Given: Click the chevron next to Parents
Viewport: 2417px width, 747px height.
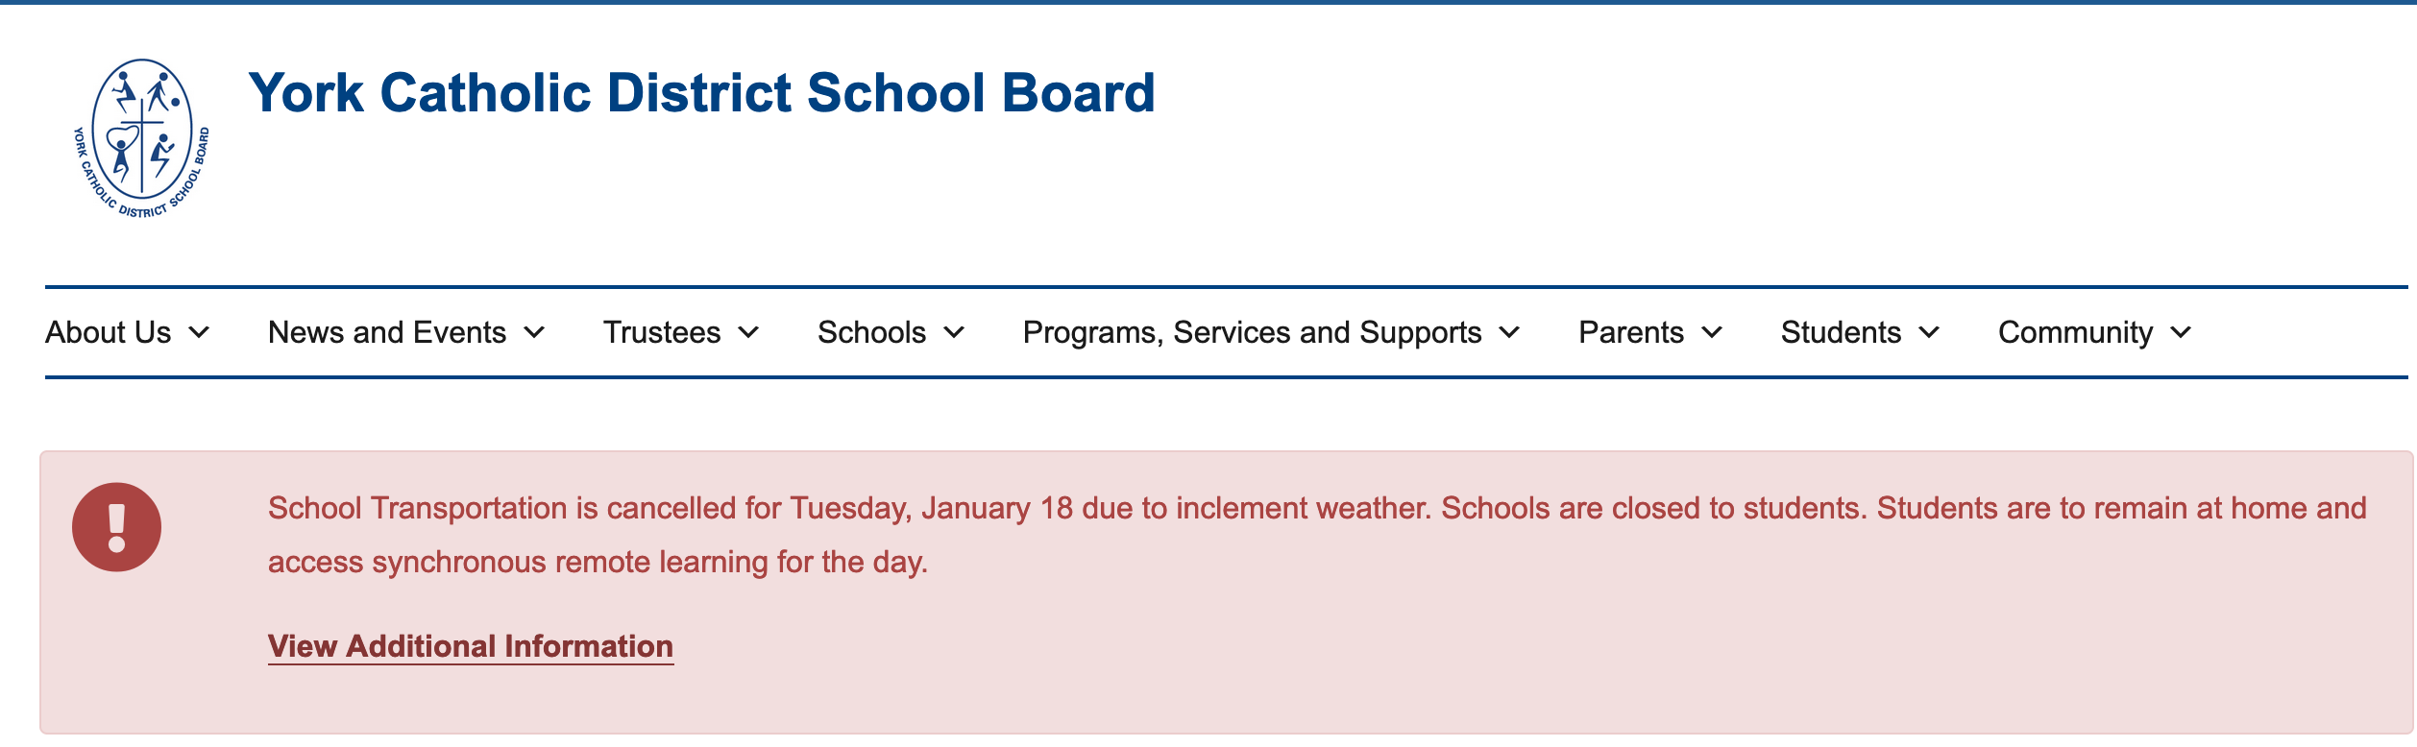Looking at the screenshot, I should pos(1712,333).
